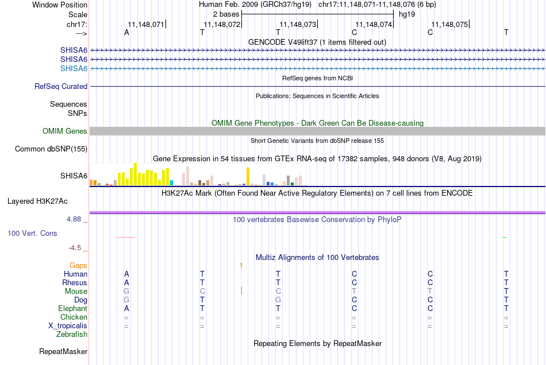Click the Layered H3K27Ac track label
The width and height of the screenshot is (546, 365).
coord(37,201)
